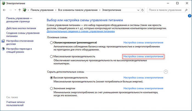Image resolution: width=192 pixels, height=111 pixels.
Task: Select the Экономия энергии power plan
Action: coord(51,89)
